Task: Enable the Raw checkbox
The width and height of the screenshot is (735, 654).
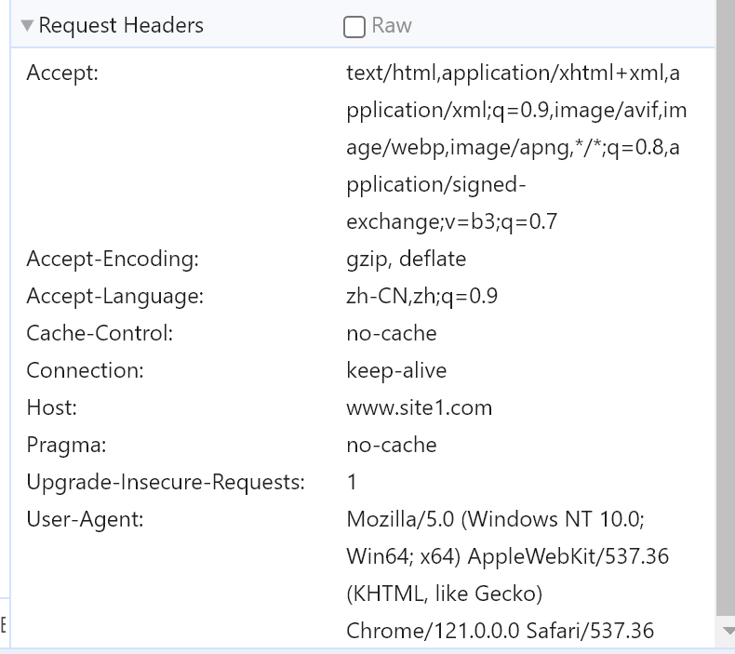Action: (354, 27)
